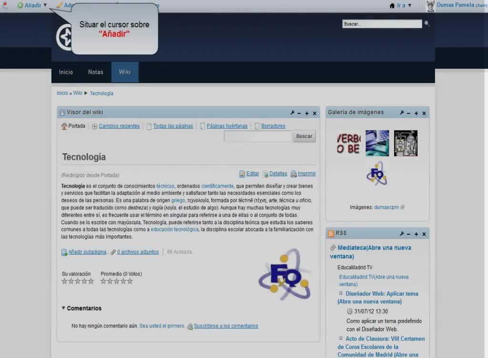Maximize the Galería de imágenes panel
Image resolution: width=488 pixels, height=358 pixels.
(417, 113)
